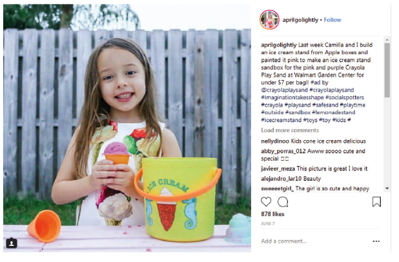The width and height of the screenshot is (399, 262).
Task: Show tagged people icon on photo
Action: [12, 243]
